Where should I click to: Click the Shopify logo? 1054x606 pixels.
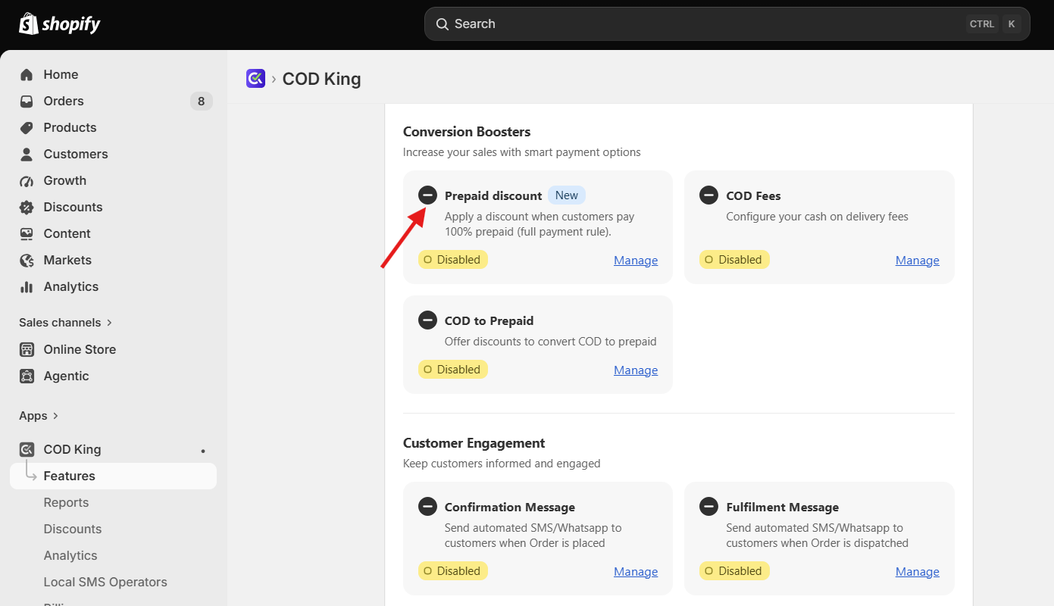(60, 23)
